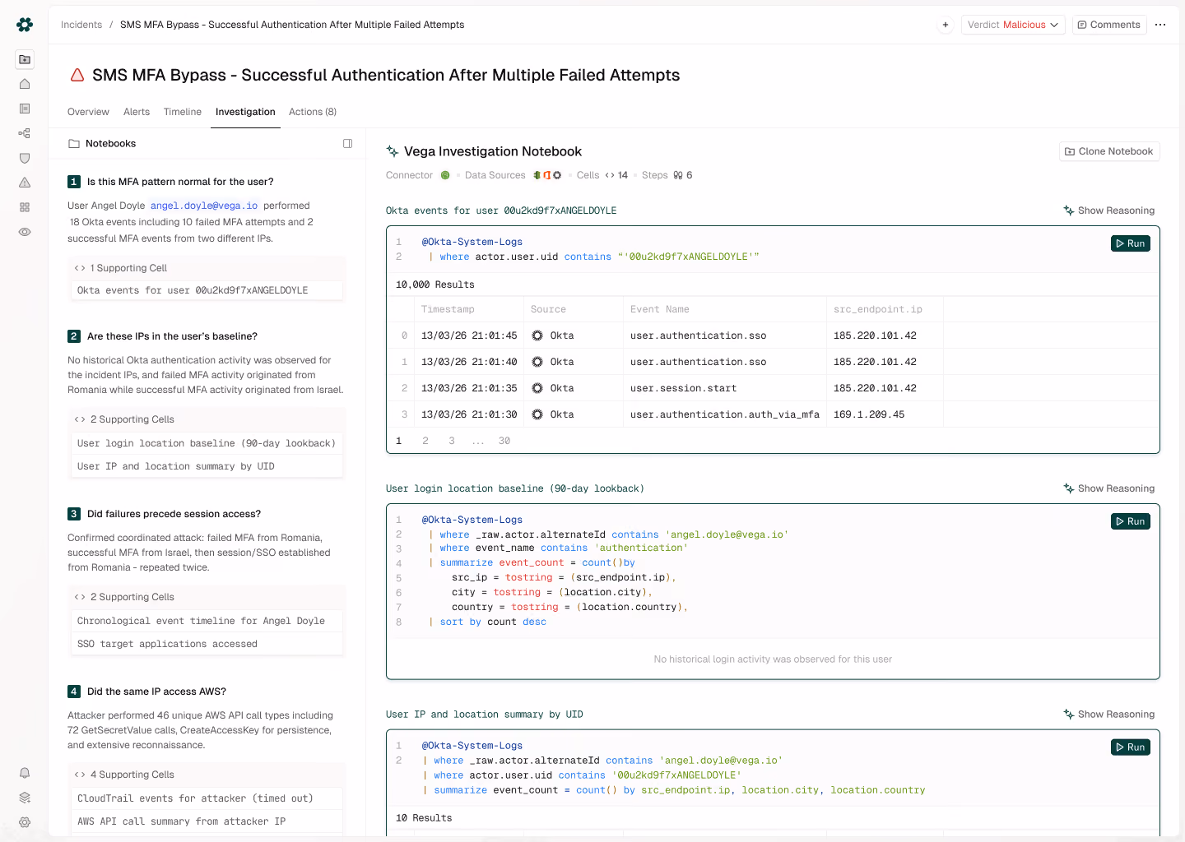Viewport: 1185px width, 842px height.
Task: Open the shield sidebar icon
Action: click(25, 158)
